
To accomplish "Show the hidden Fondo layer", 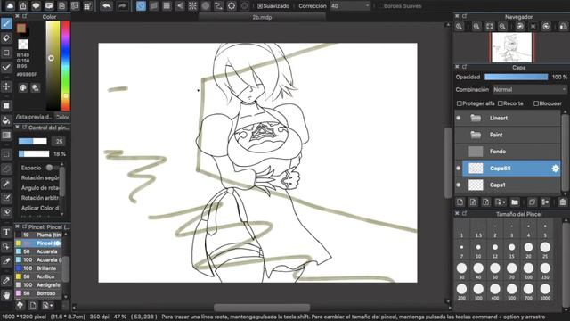I will (459, 152).
